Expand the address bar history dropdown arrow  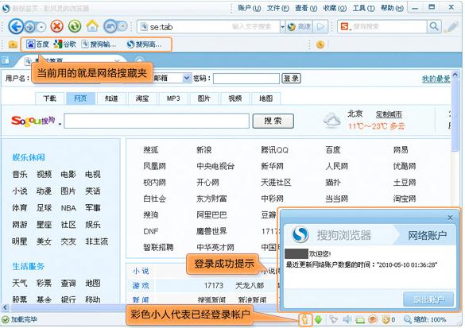(x=282, y=27)
